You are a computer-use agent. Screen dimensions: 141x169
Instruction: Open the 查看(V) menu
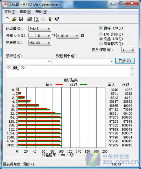pyautogui.click(x=25, y=12)
